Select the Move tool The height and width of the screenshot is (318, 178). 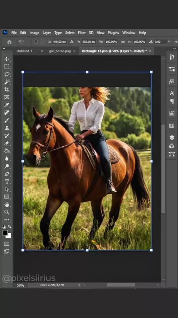click(7, 59)
